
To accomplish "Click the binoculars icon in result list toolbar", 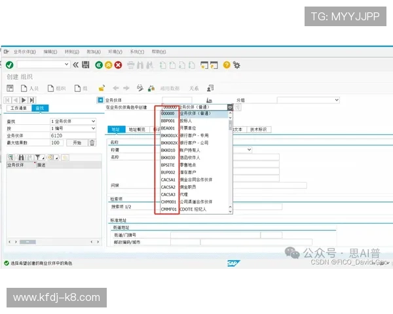I will [22, 157].
